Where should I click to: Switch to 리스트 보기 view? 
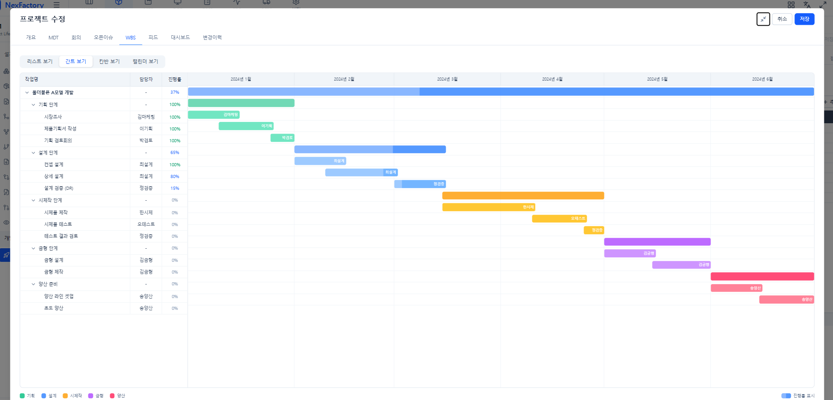40,61
